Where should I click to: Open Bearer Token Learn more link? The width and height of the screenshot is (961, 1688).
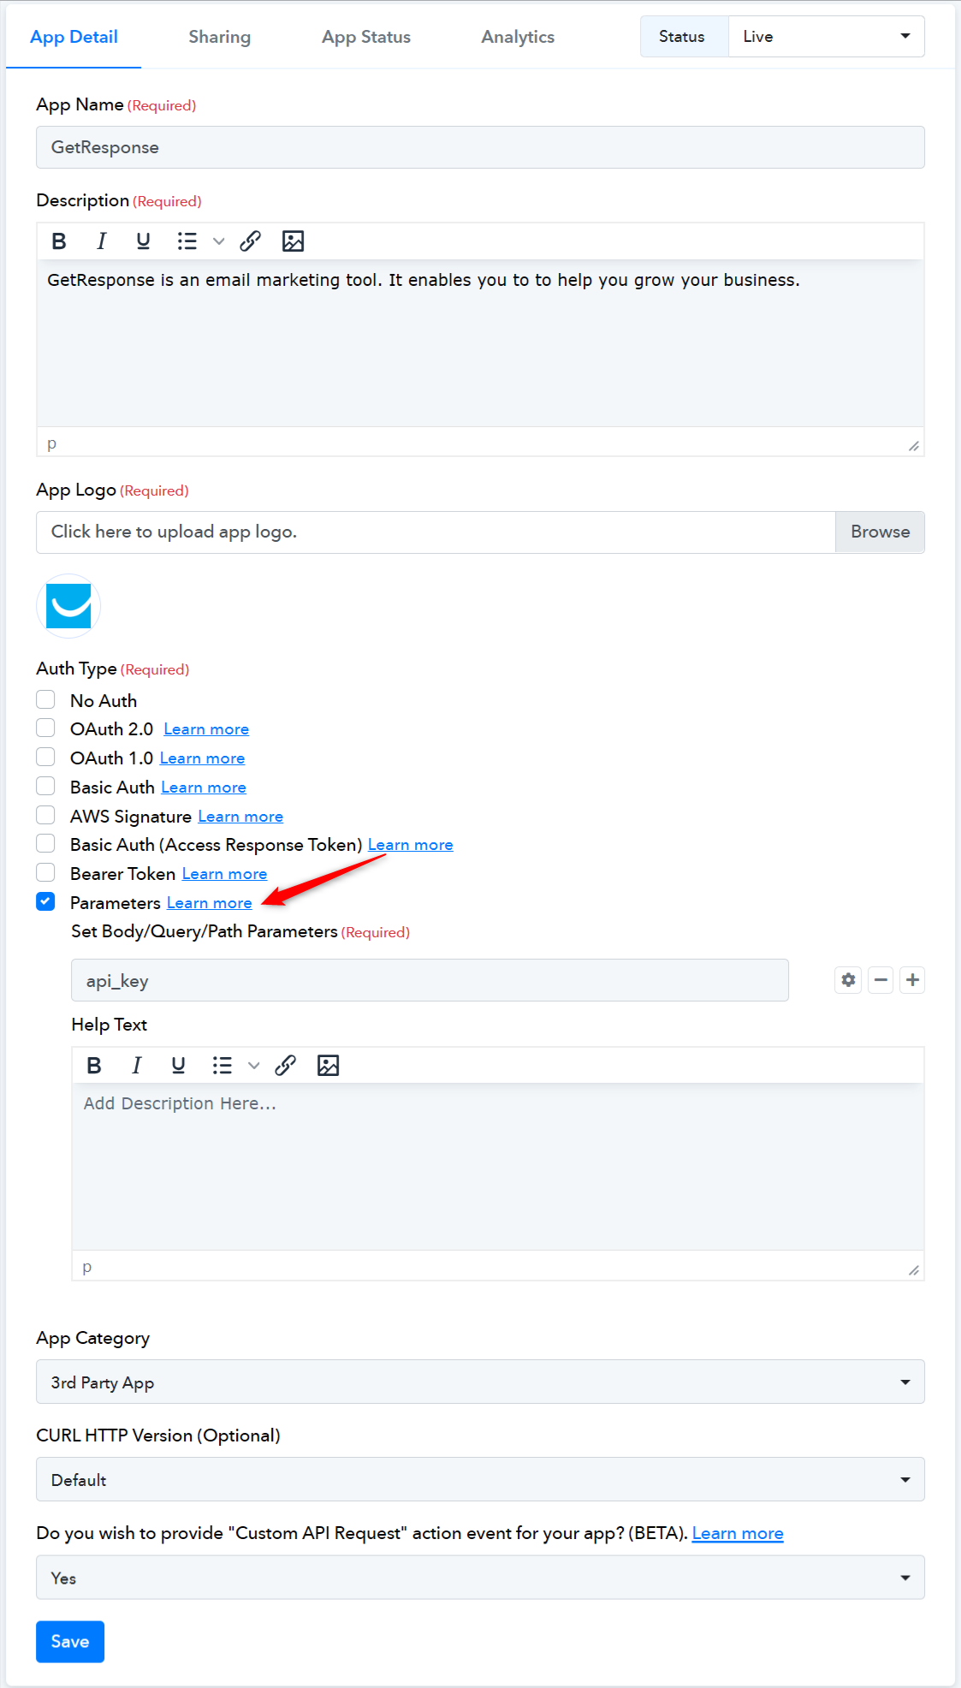tap(224, 874)
